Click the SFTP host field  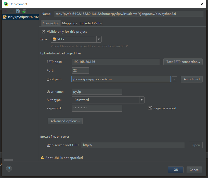[116, 62]
